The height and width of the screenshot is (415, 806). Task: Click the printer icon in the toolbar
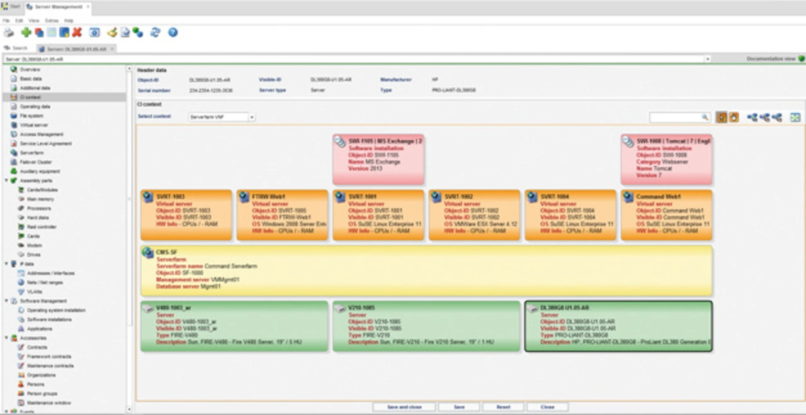pyautogui.click(x=8, y=33)
